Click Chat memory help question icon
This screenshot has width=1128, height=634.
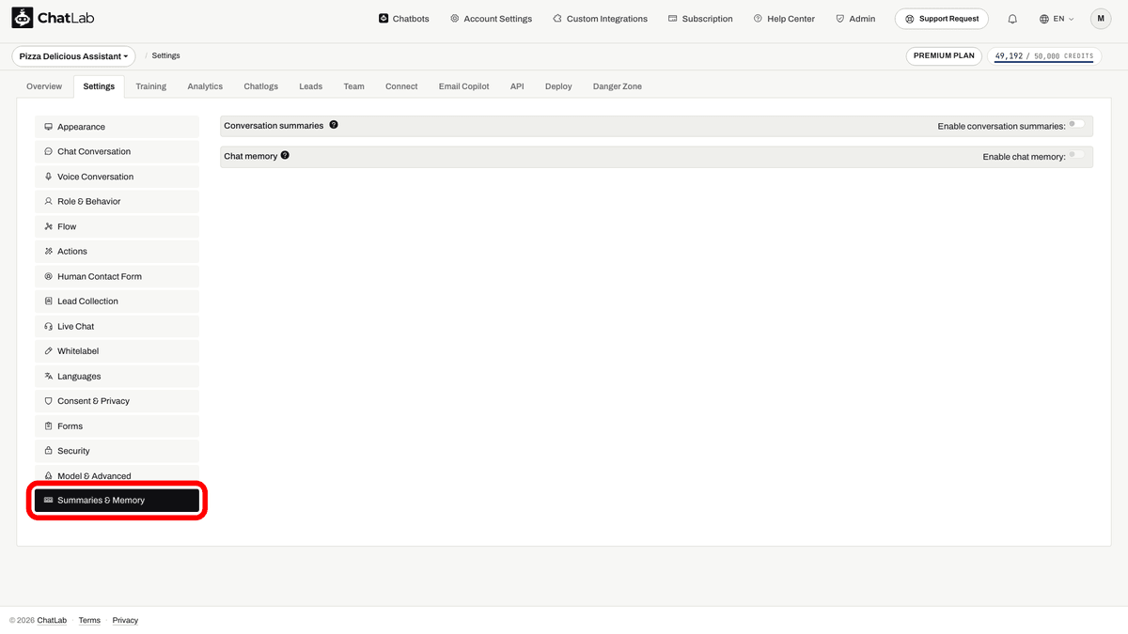click(285, 155)
